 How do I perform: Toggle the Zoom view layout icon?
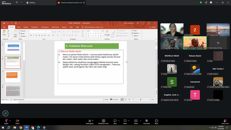[211, 3]
